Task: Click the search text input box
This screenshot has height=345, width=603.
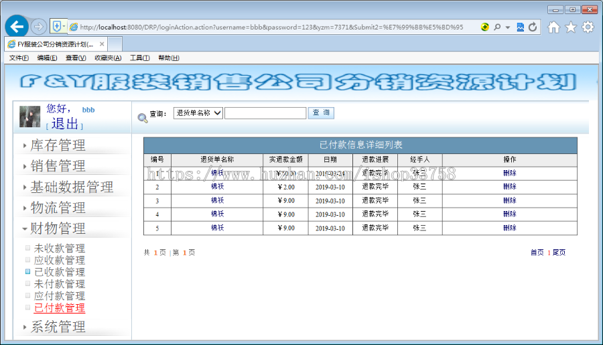Action: pos(265,113)
